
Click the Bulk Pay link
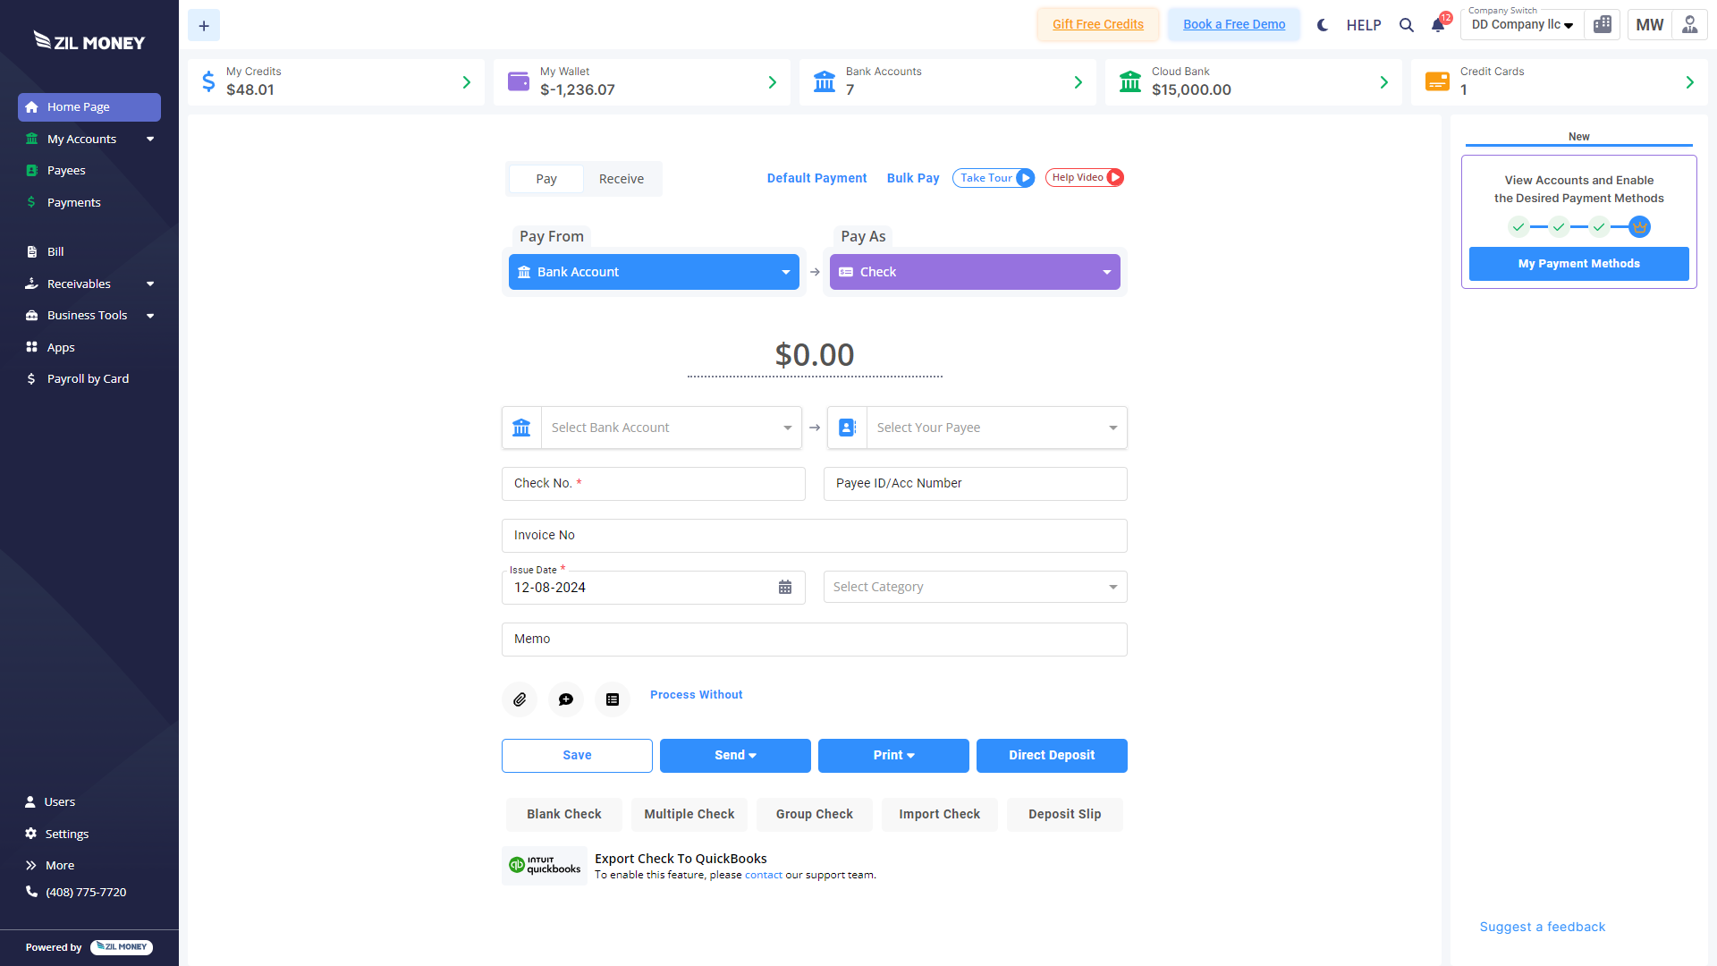913,178
